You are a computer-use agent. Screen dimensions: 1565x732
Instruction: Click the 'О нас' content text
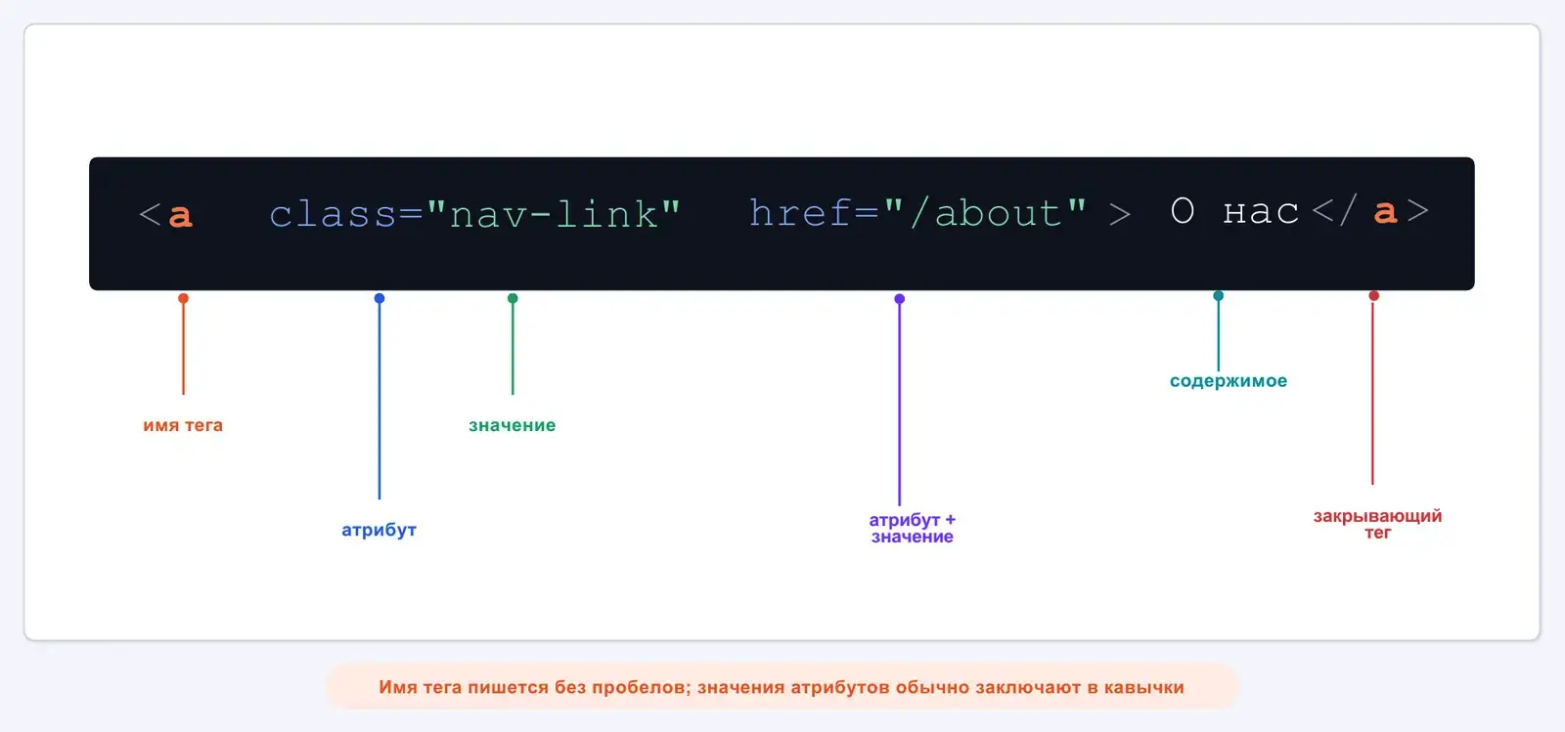tap(1234, 212)
